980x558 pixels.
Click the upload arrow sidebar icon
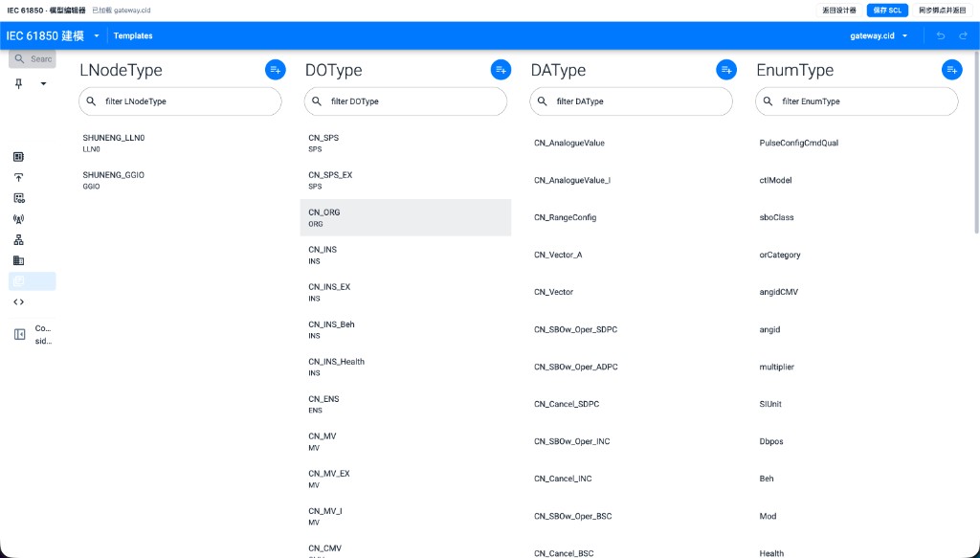[19, 177]
